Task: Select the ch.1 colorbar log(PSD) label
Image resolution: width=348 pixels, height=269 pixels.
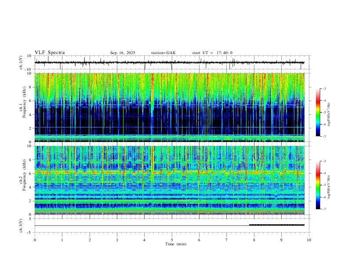Action: [329, 115]
